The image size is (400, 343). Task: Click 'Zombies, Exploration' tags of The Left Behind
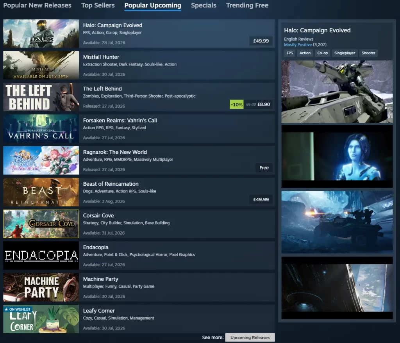tap(139, 96)
